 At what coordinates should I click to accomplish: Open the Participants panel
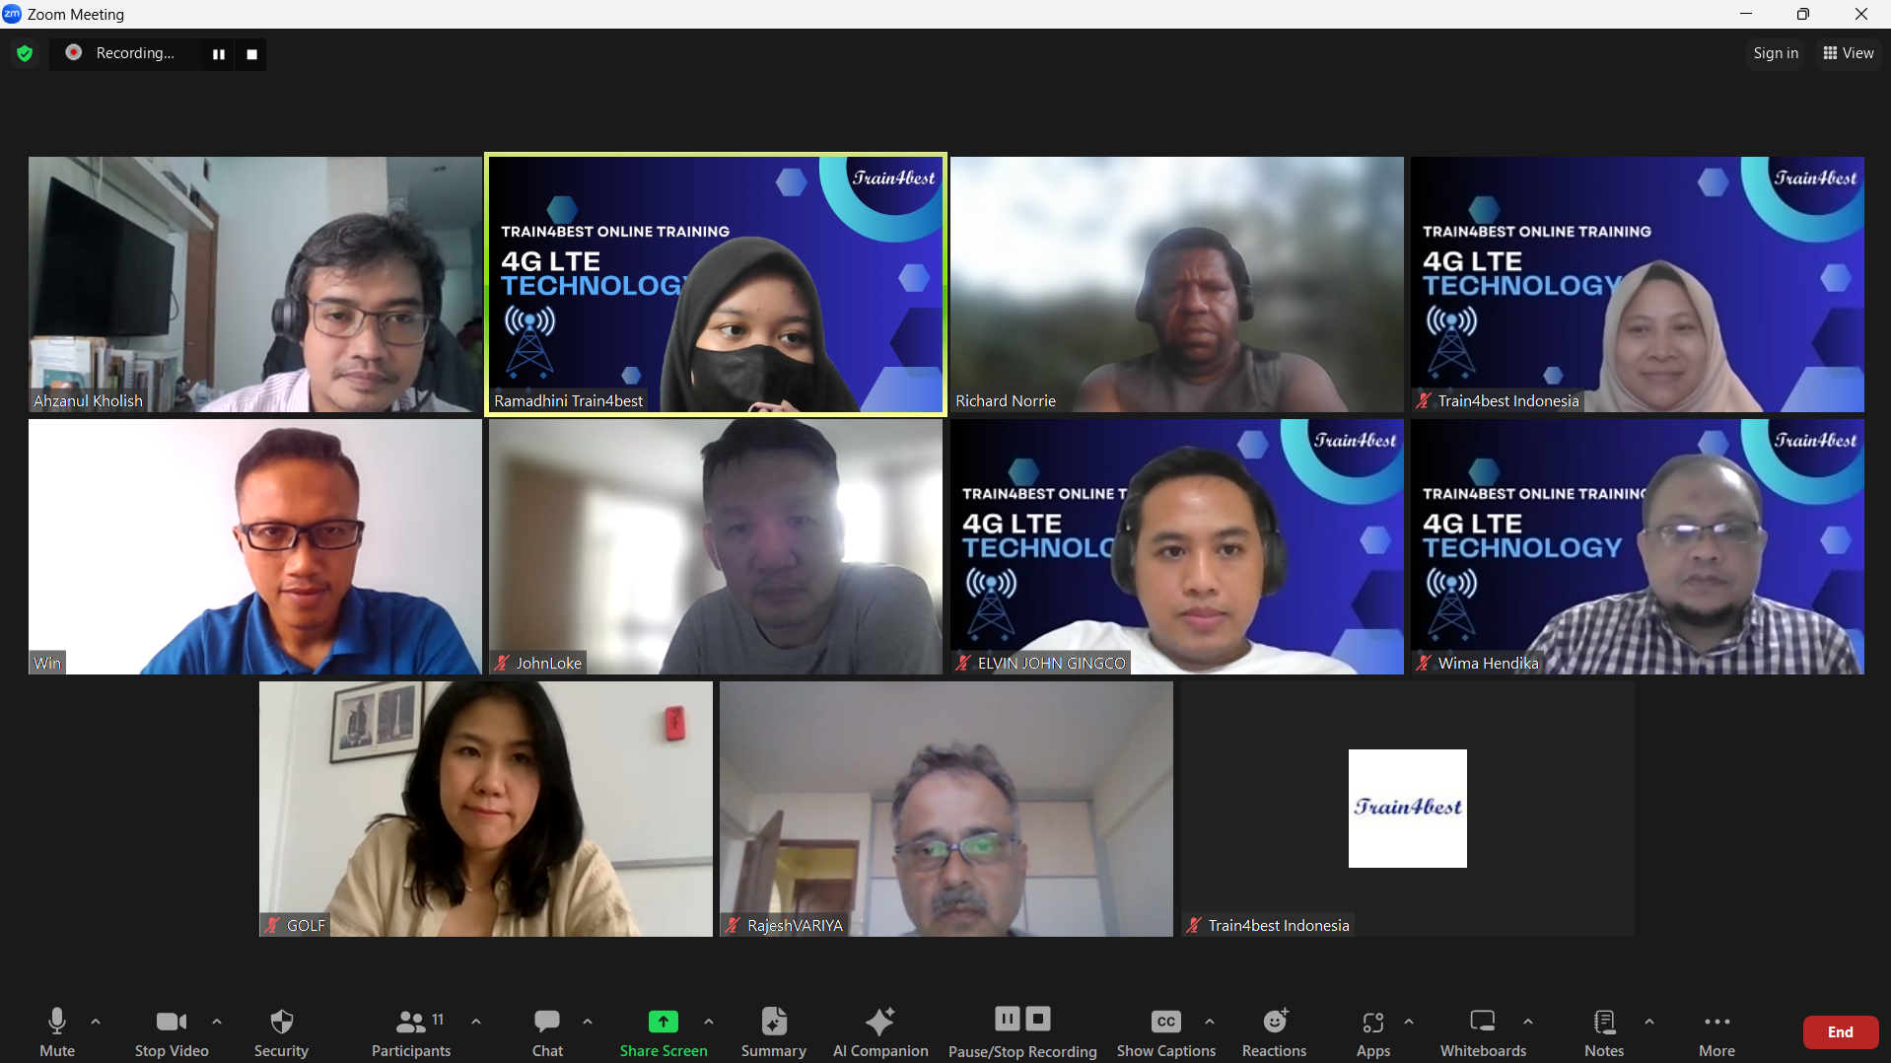click(x=411, y=1031)
